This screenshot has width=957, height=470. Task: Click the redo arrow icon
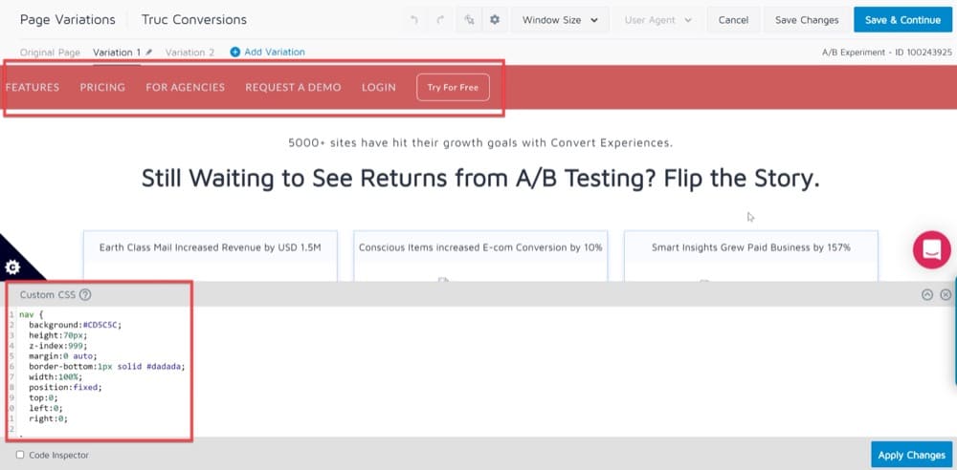(440, 20)
